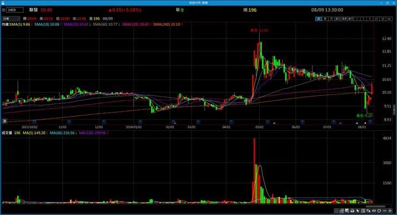The width and height of the screenshot is (397, 215).
Task: Select the 月 monthly period button
Action: 332,19
